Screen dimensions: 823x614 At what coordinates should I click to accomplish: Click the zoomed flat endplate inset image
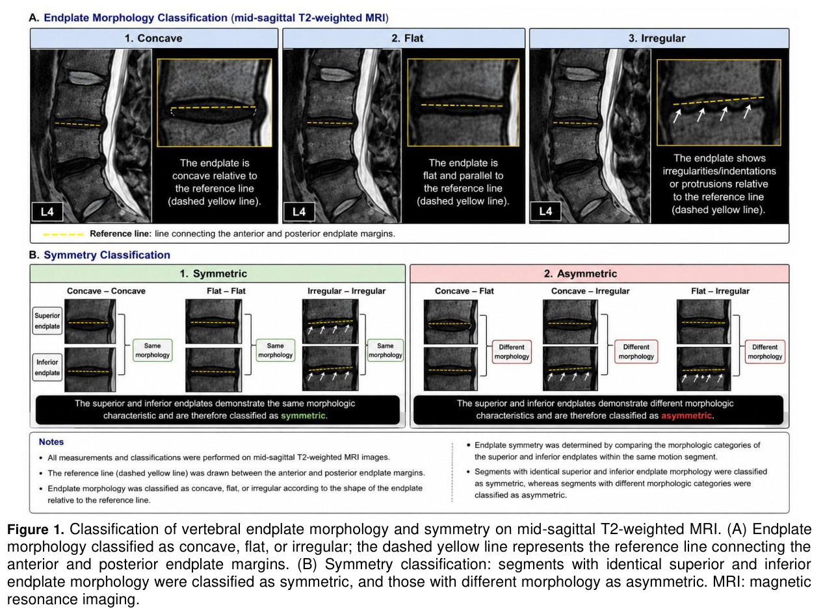[x=463, y=102]
